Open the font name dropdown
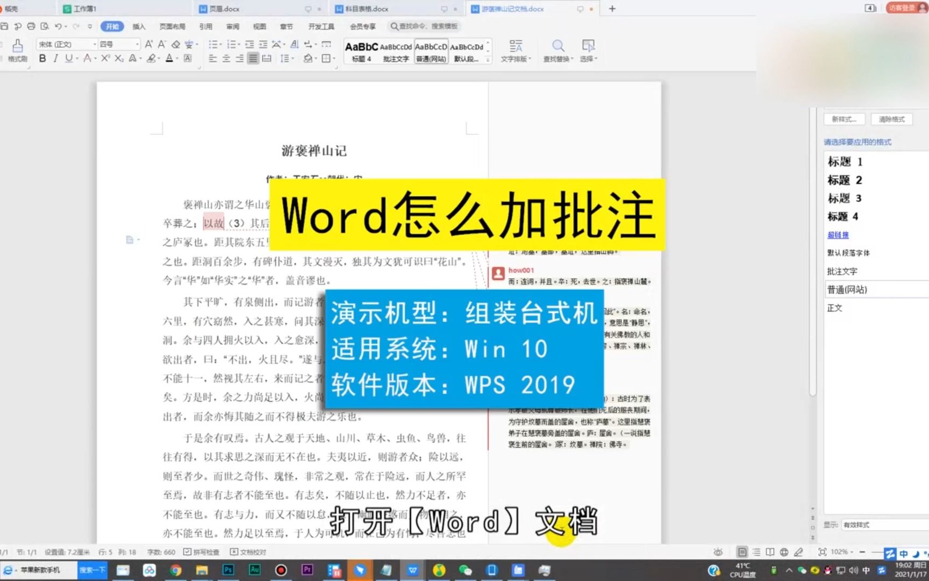 [x=95, y=44]
